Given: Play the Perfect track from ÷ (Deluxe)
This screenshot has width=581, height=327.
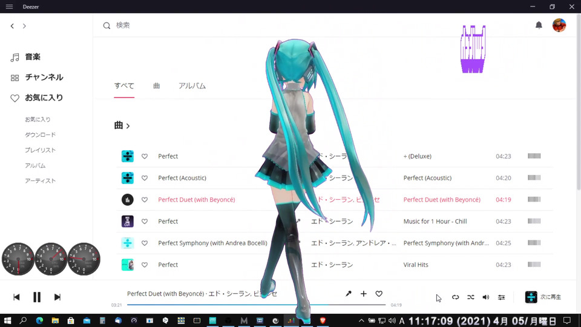Looking at the screenshot, I should (x=128, y=156).
